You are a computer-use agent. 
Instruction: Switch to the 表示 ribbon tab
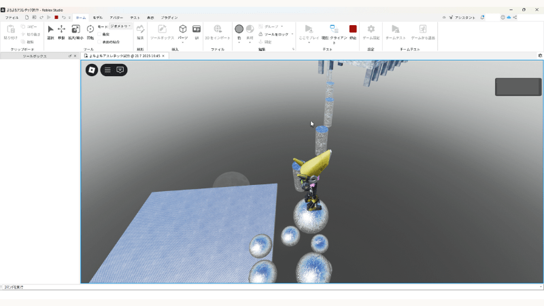(x=150, y=18)
